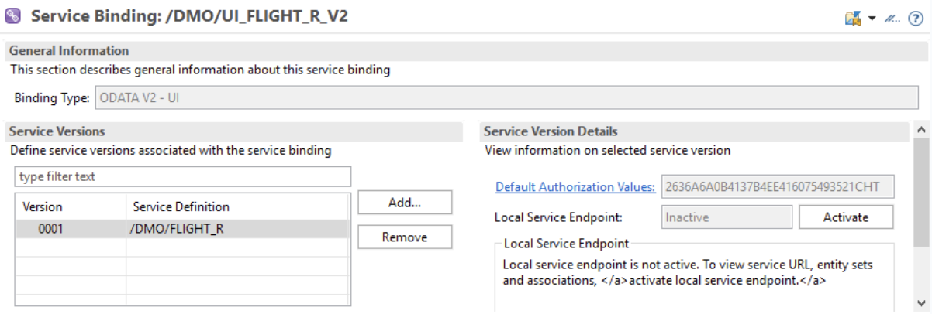Screen dimensions: 932x314
Task: Click the Service Version Details section header
Action: point(551,131)
